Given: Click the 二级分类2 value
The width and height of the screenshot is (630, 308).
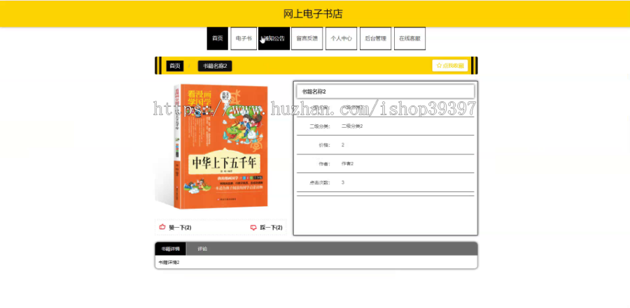Looking at the screenshot, I should coord(352,126).
